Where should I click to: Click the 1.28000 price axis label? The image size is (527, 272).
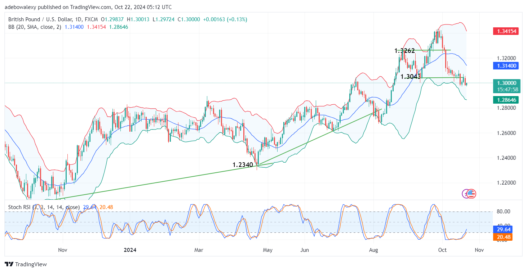506,108
